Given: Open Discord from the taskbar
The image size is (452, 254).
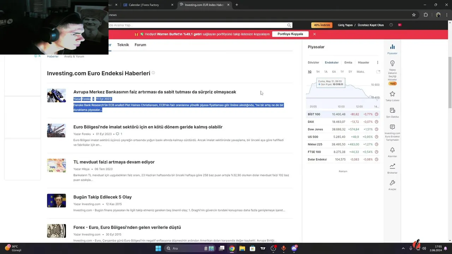Looking at the screenshot, I should click(294, 248).
